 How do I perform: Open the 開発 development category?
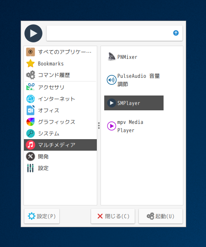coord(60,156)
